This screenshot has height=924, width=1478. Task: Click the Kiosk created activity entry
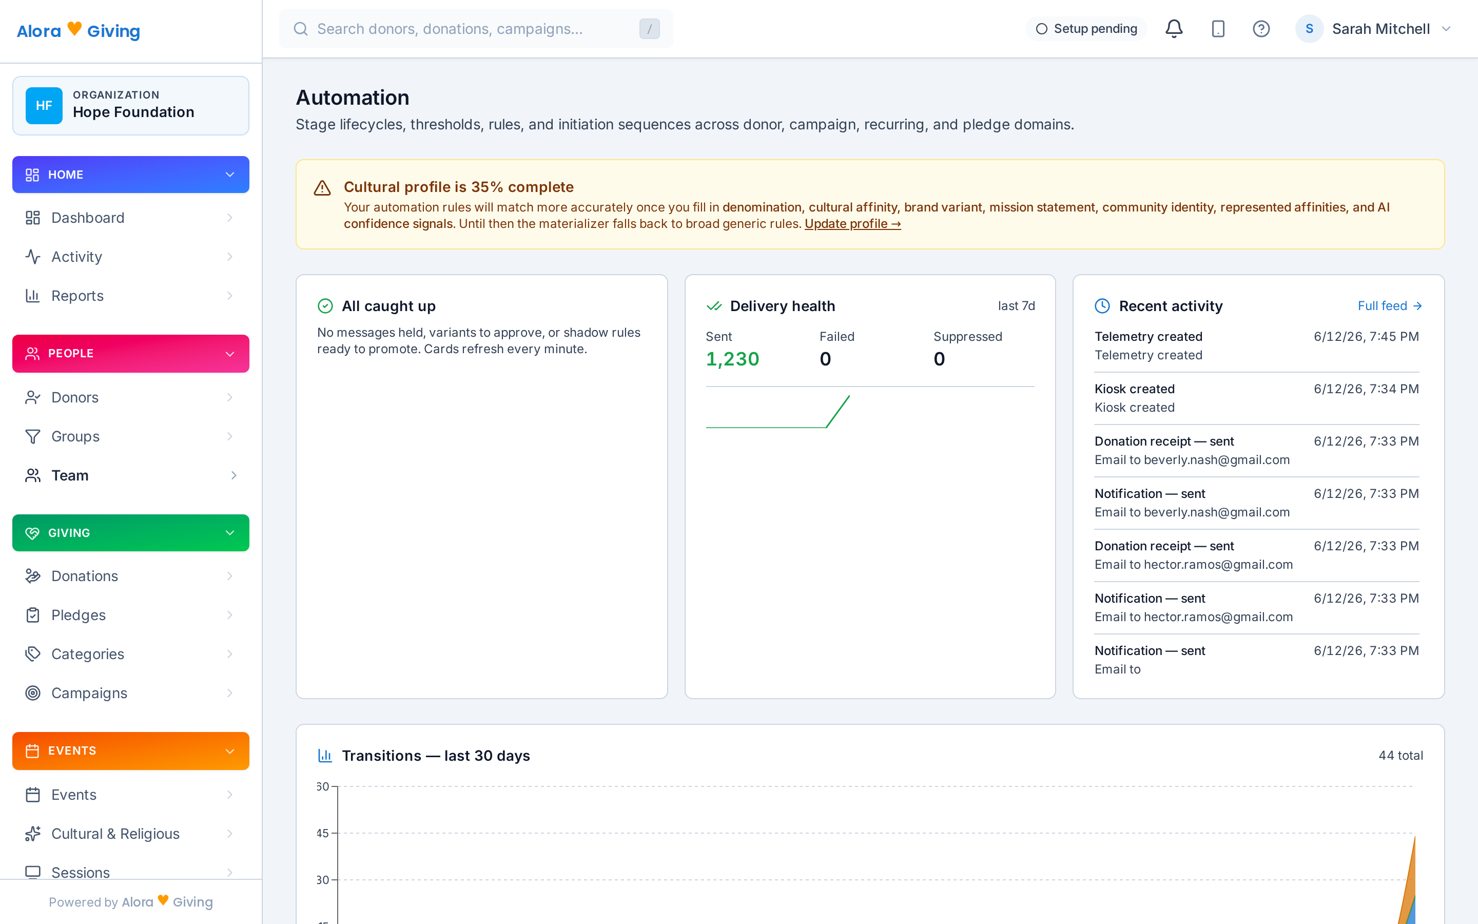[x=1256, y=398]
